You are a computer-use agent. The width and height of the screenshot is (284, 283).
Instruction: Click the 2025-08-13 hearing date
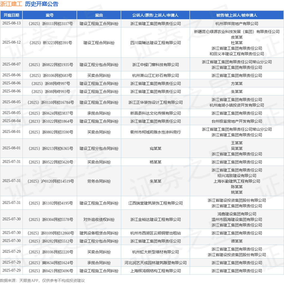[11, 23]
